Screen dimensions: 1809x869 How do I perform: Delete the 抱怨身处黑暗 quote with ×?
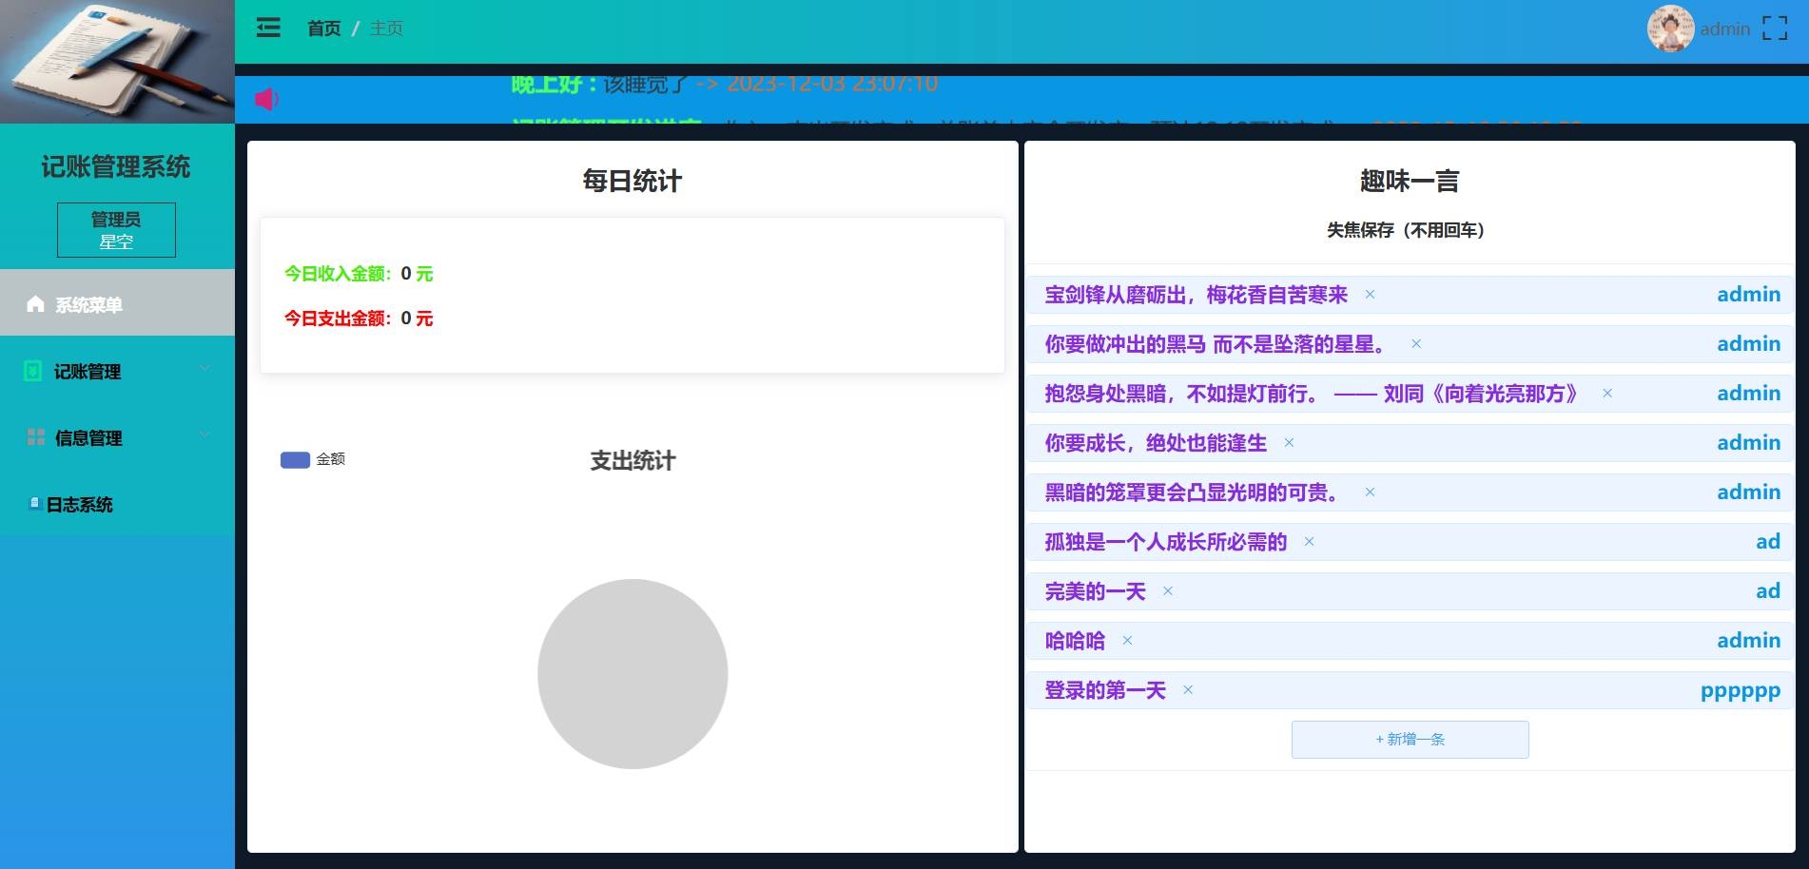coord(1606,394)
